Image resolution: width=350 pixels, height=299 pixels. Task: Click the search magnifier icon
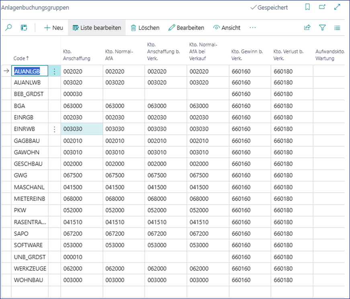[9, 28]
